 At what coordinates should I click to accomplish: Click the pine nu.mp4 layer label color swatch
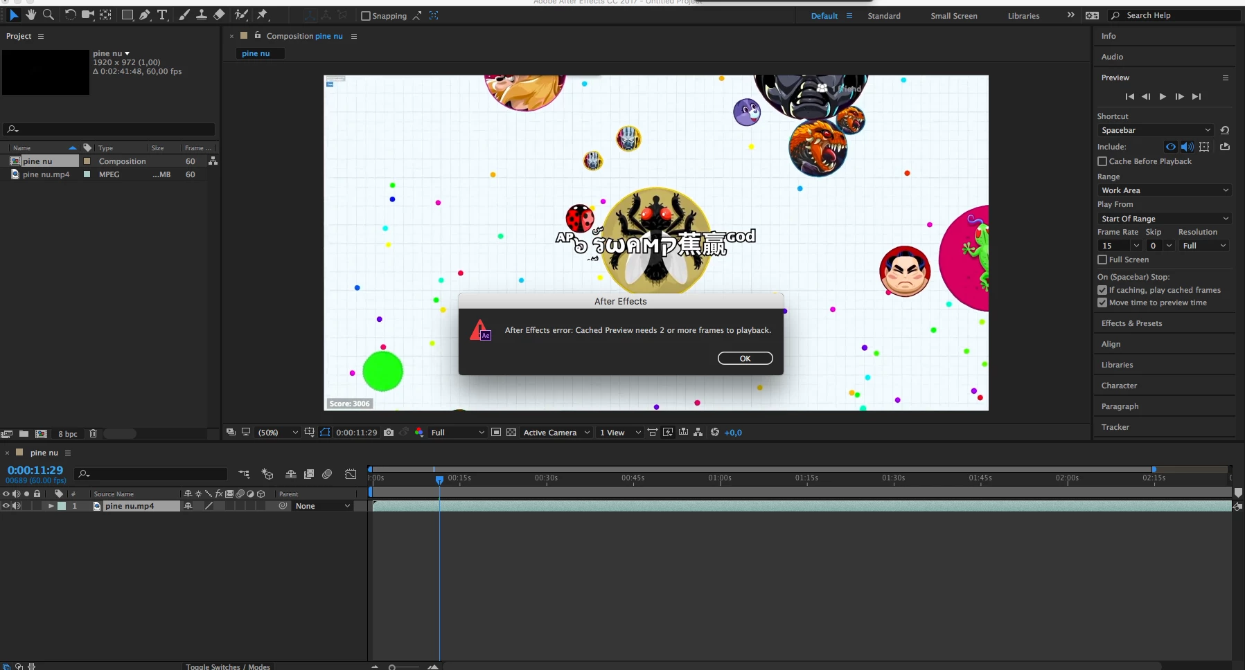point(62,506)
